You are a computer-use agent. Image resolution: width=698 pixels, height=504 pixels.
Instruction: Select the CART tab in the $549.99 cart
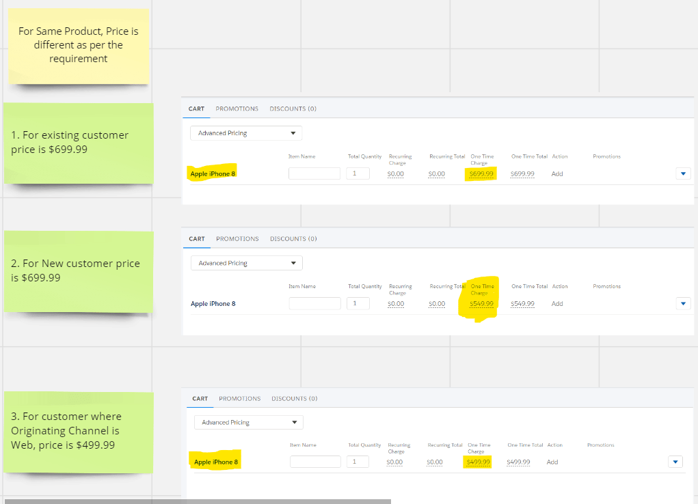point(197,239)
